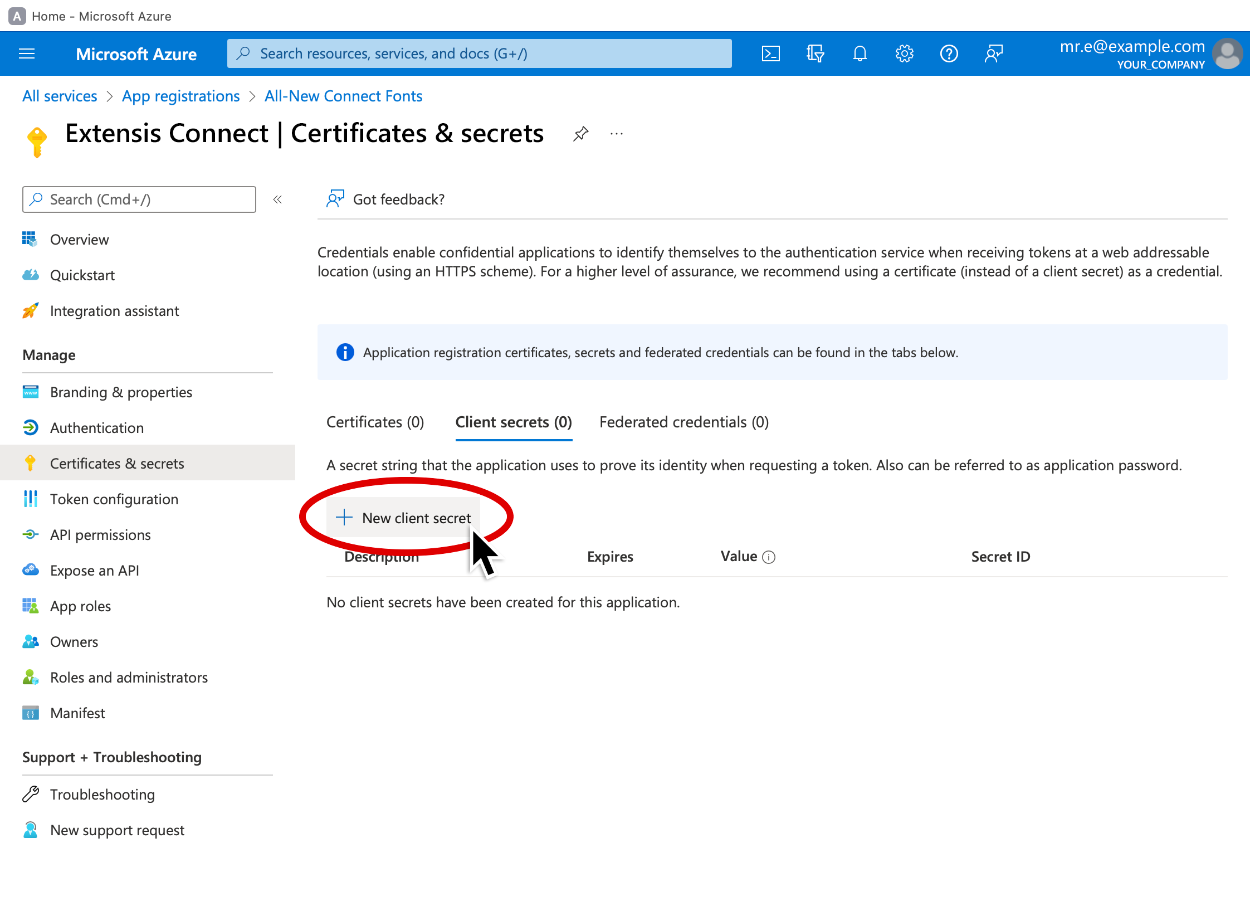Click the Integration assistant rocket icon
The image size is (1250, 906).
(30, 310)
